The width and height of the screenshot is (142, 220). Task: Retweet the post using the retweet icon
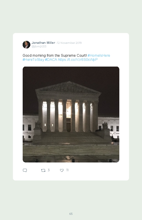tap(43, 170)
